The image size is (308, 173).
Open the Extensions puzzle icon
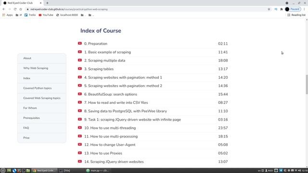click(x=282, y=9)
